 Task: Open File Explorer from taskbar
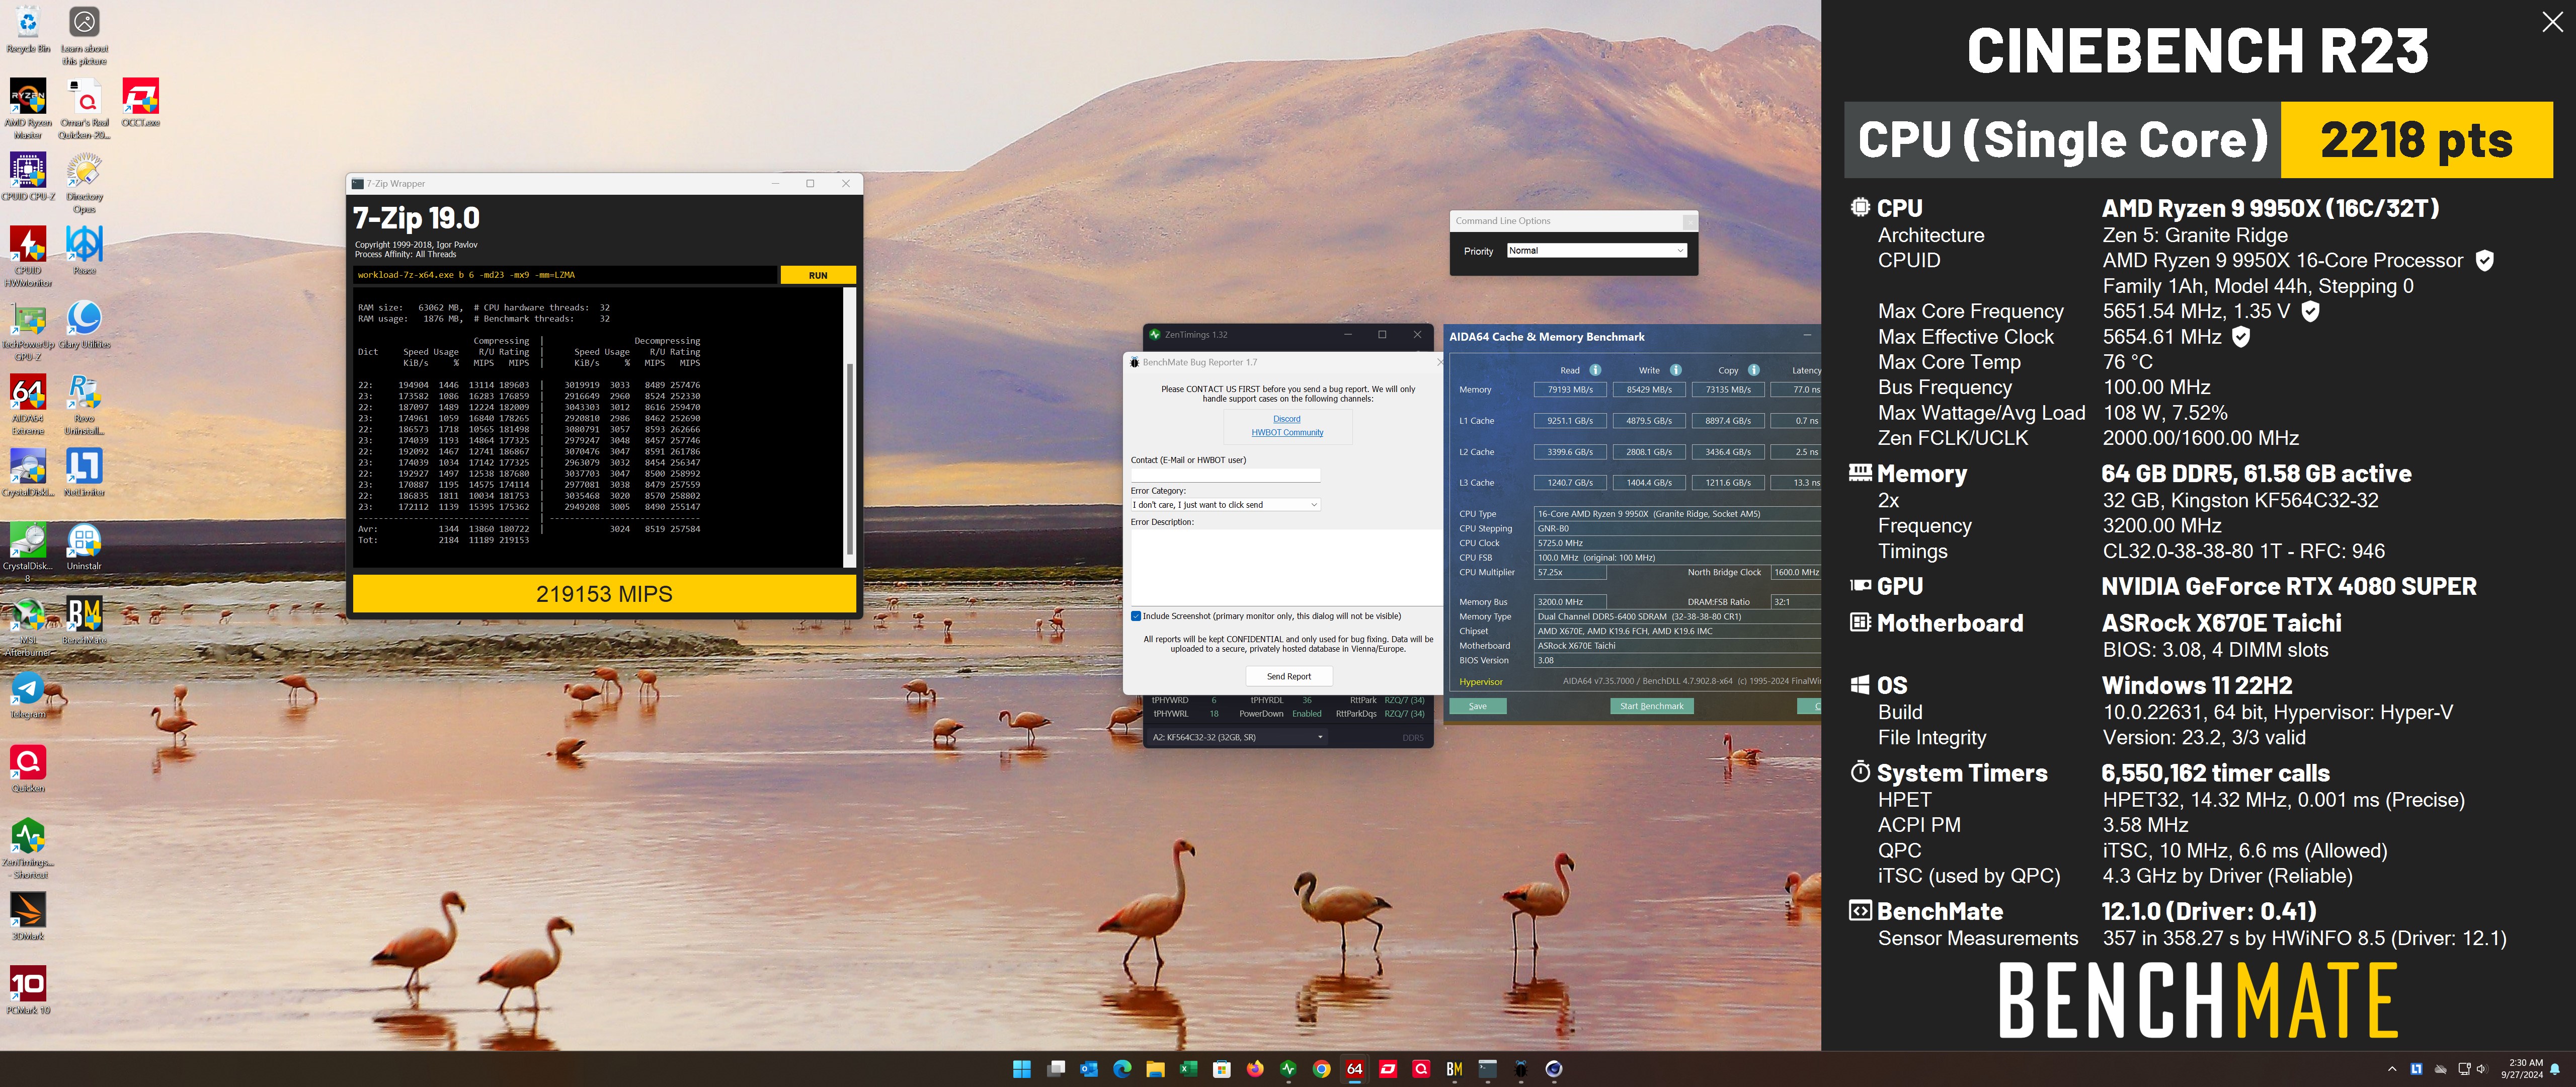1155,1069
